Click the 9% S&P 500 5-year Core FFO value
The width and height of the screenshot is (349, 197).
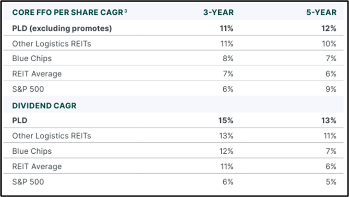pos(331,89)
